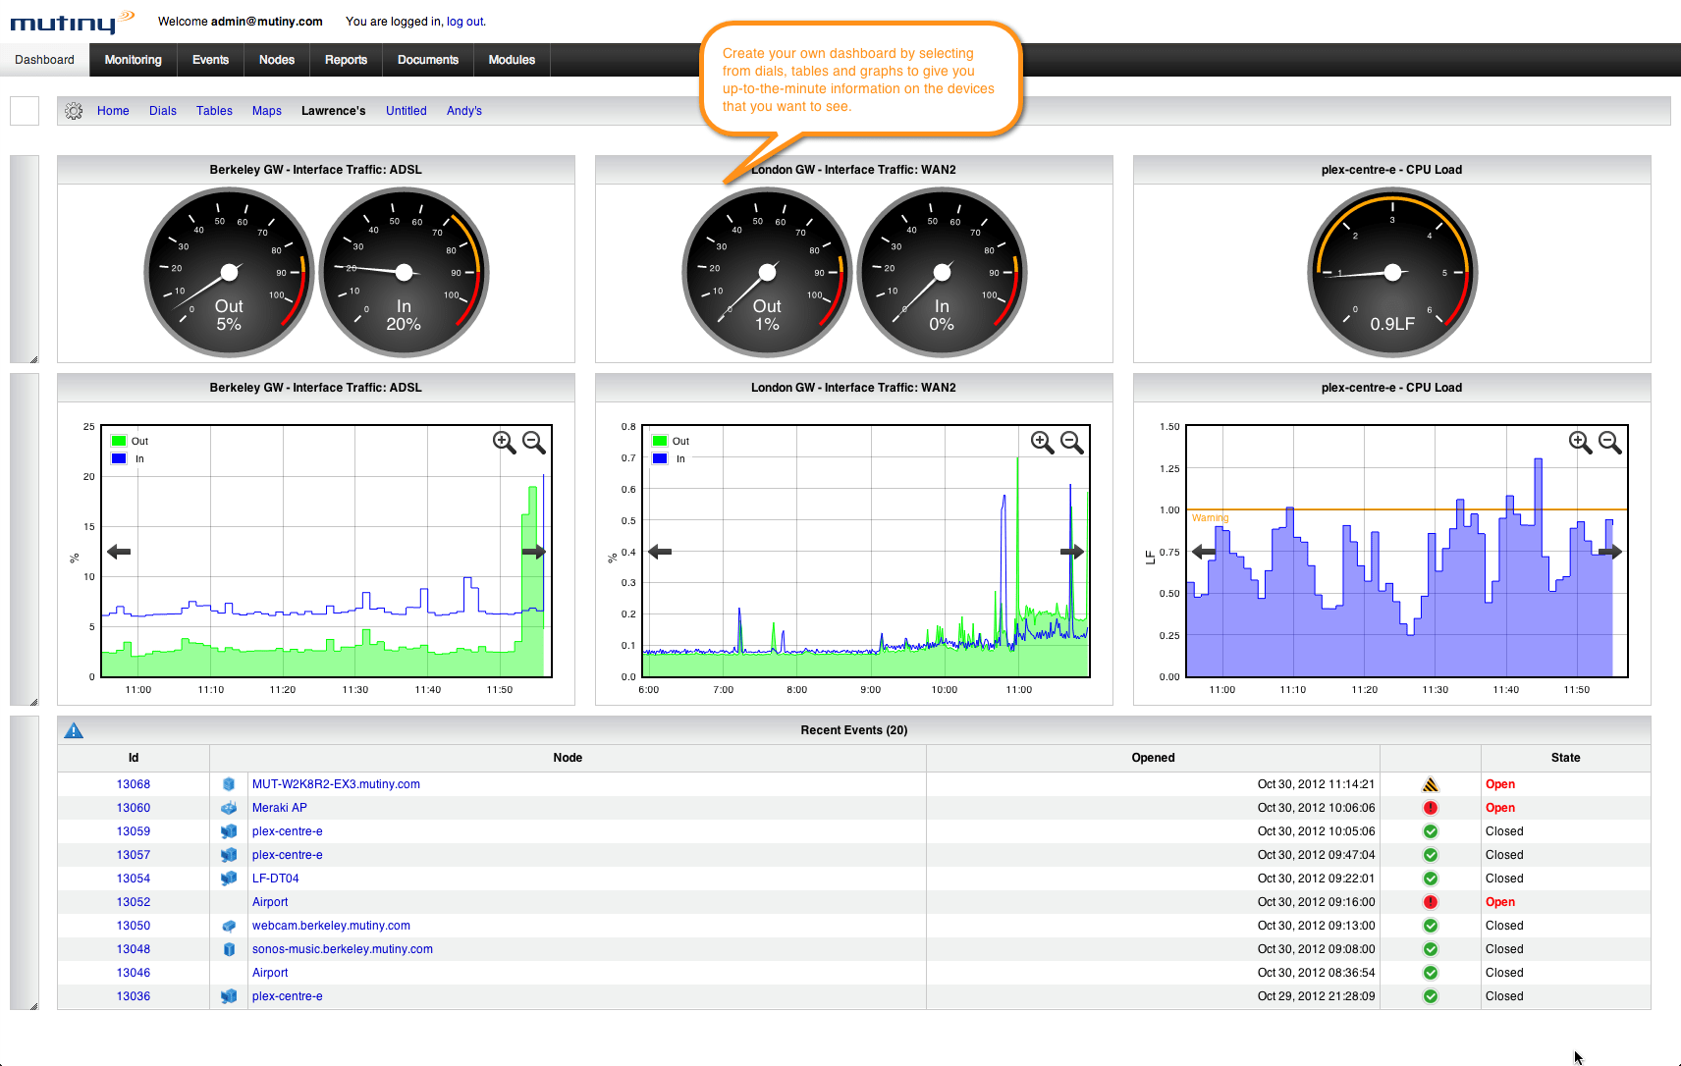Click node icon beside Meraki AP
1681x1066 pixels.
[229, 808]
